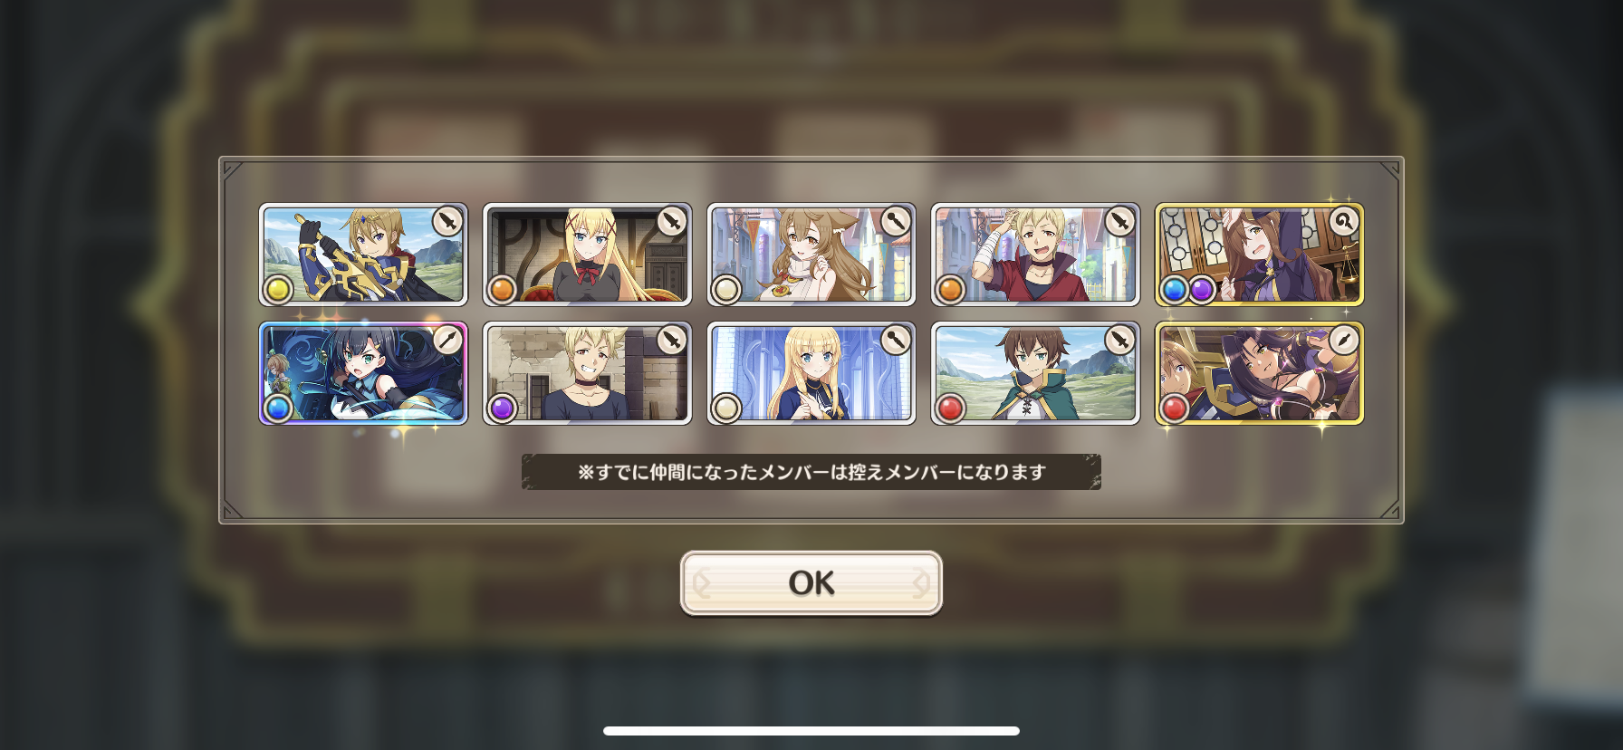Click the purple orb on grinning blonde card
The width and height of the screenshot is (1623, 750).
[x=502, y=408]
